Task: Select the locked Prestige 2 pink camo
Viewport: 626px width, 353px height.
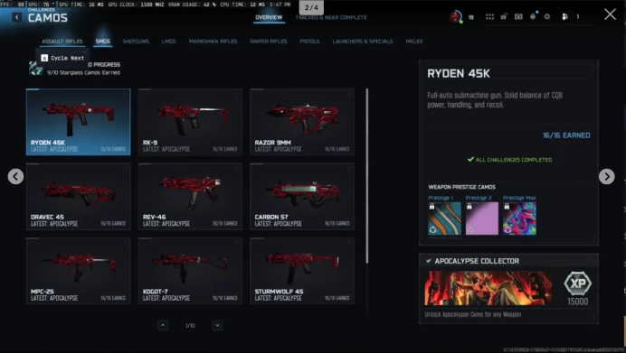Action: [482, 218]
